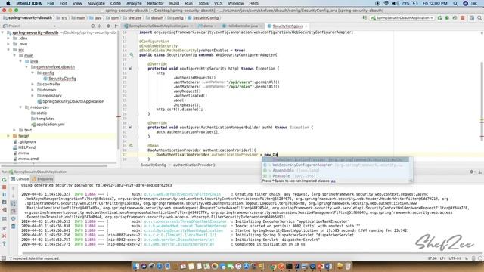Click the red Stop button in top toolbar
The height and width of the screenshot is (272, 484).
pos(462,18)
